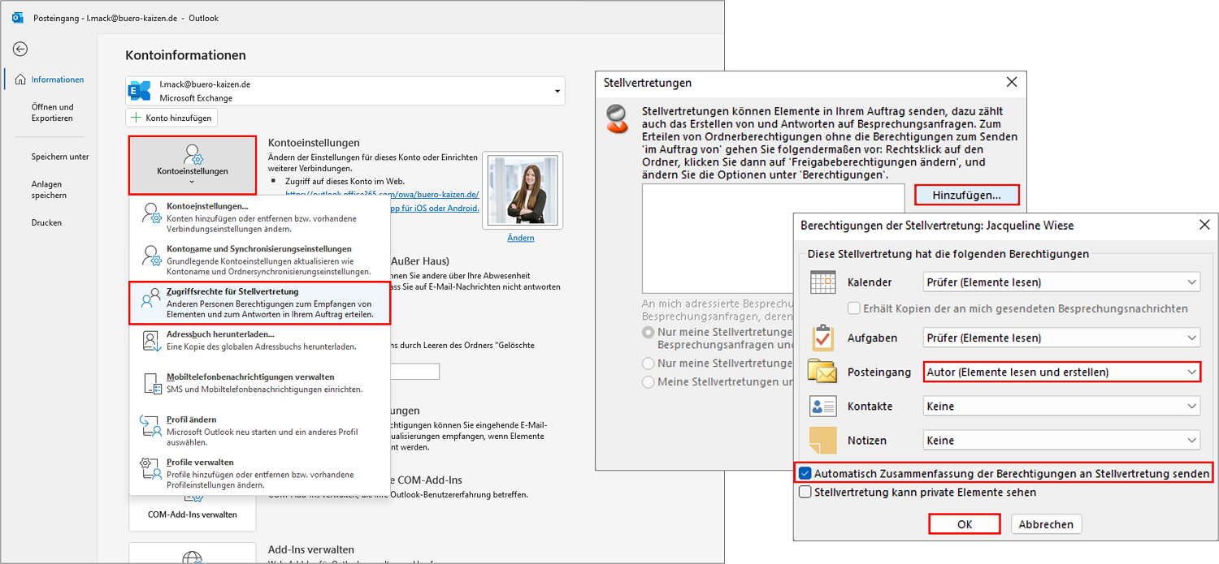Expand the Posteingang permission dropdown
The height and width of the screenshot is (564, 1219).
(x=1062, y=372)
